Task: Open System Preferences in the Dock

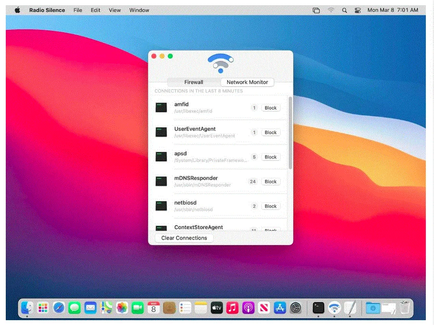Action: (x=295, y=308)
